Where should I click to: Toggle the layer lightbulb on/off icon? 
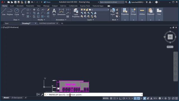click(82, 10)
